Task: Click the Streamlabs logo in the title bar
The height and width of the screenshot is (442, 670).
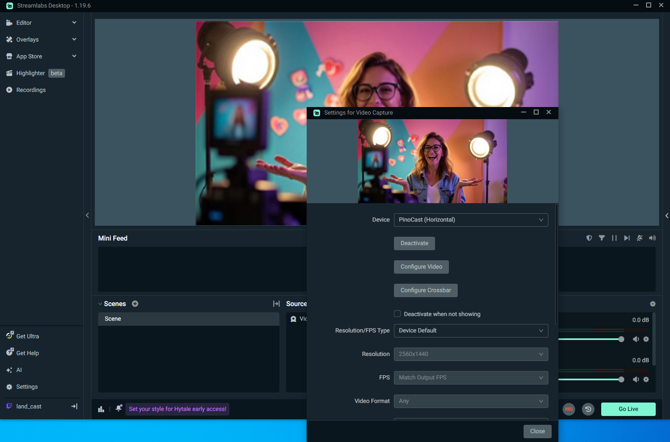Action: 10,5
